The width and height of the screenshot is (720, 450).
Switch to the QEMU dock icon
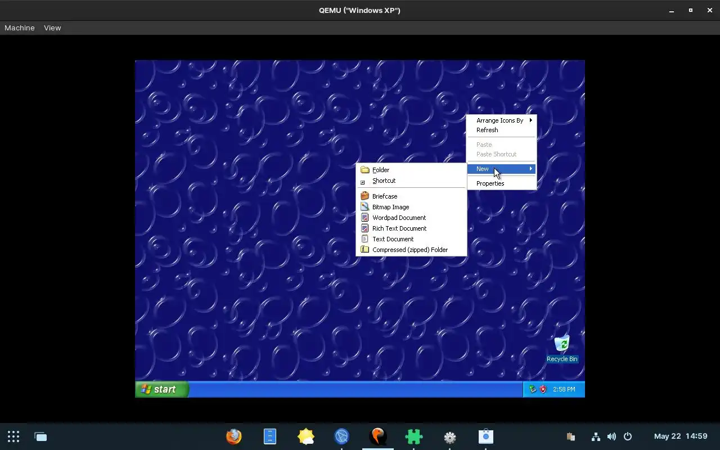coord(378,436)
